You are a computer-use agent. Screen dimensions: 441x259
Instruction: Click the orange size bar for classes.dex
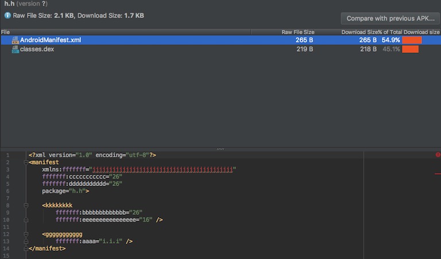tap(410, 49)
